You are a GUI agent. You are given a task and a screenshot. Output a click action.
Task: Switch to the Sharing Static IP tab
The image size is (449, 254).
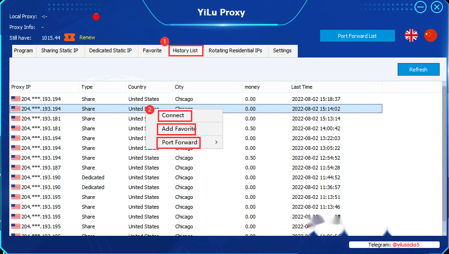[x=60, y=51]
